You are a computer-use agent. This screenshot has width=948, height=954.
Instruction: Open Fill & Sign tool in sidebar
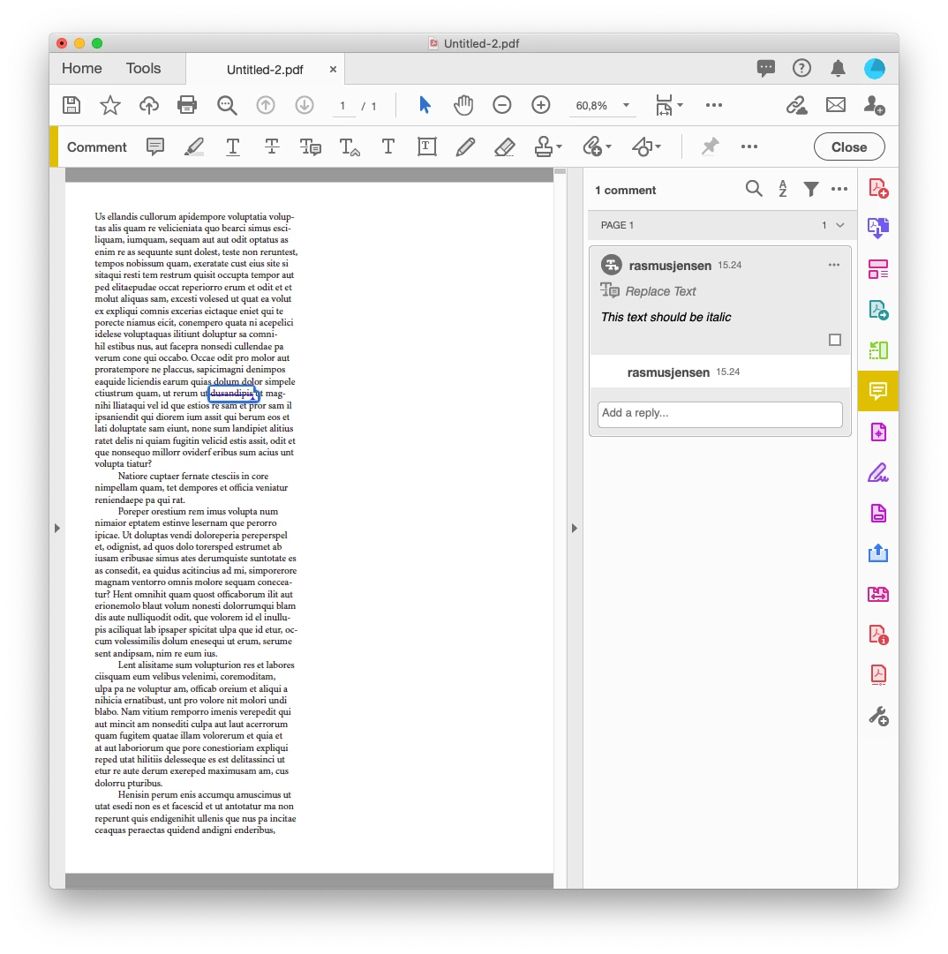(x=878, y=473)
